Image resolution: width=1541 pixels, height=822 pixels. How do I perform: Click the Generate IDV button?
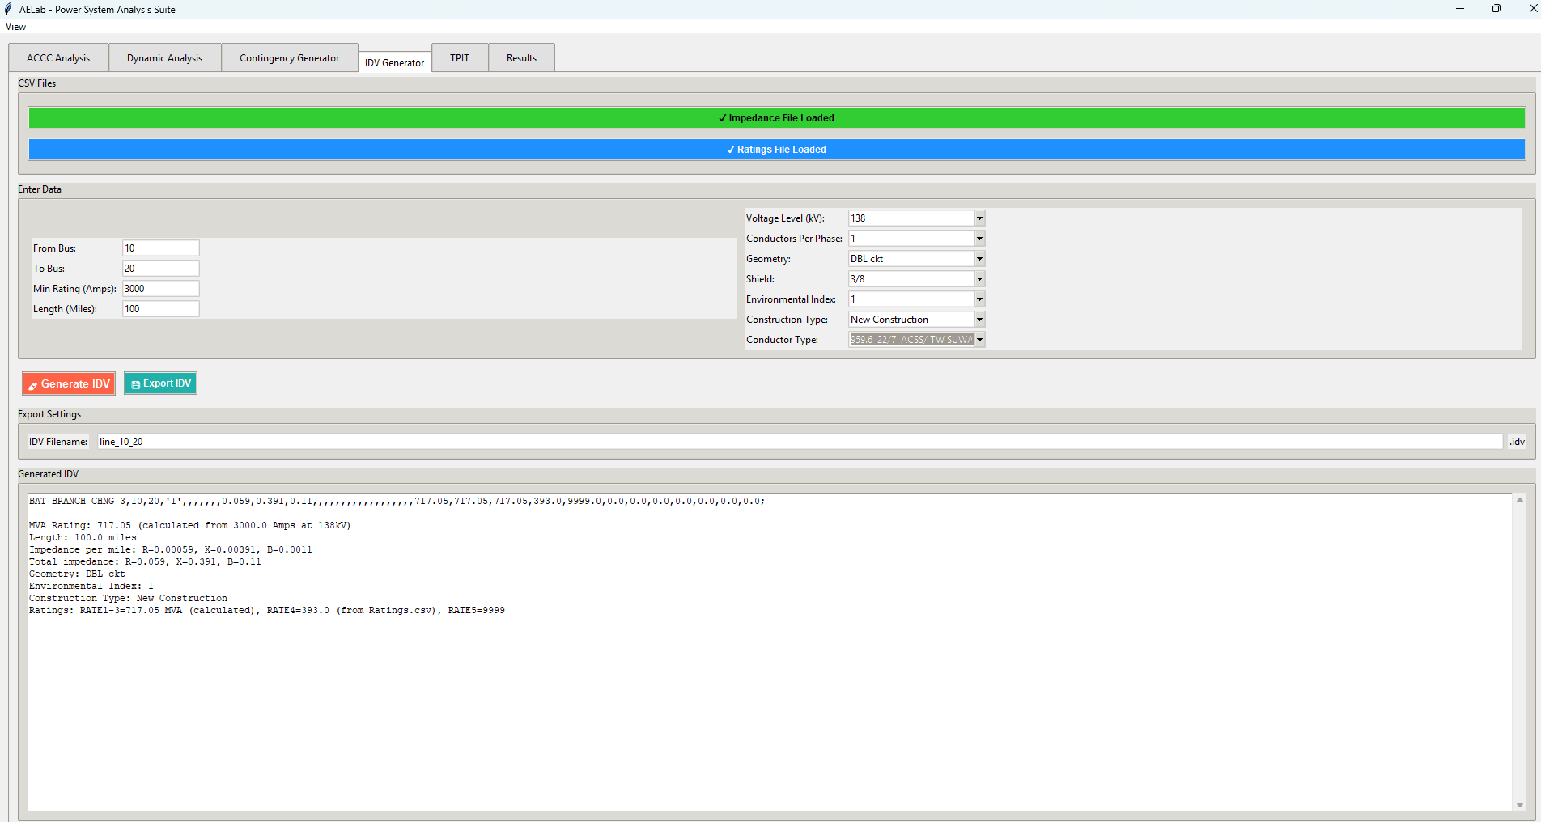[69, 383]
